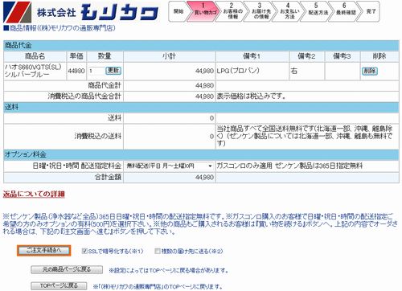The height and width of the screenshot is (291, 402).
Task: Select step 4 お支払い方法 arrow
Action: coord(289,11)
